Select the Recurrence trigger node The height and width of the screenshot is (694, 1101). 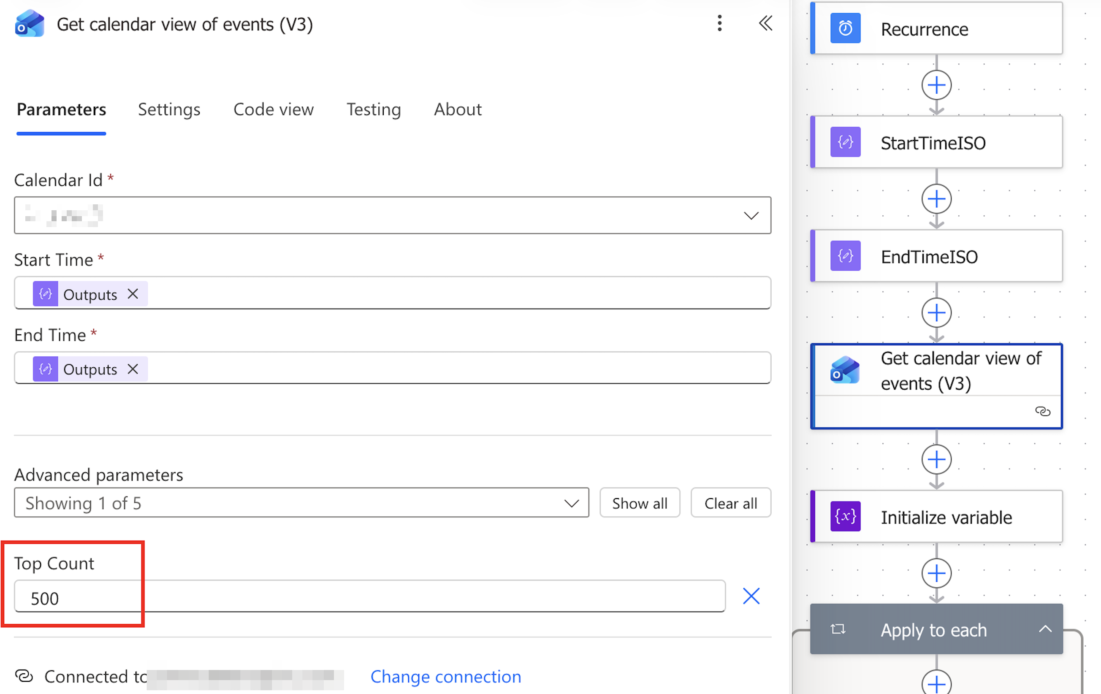(x=936, y=28)
